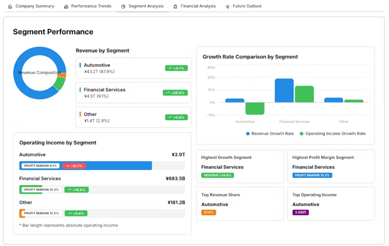Click the Highest Profit Margin Segment card
The height and width of the screenshot is (246, 389).
point(331,167)
